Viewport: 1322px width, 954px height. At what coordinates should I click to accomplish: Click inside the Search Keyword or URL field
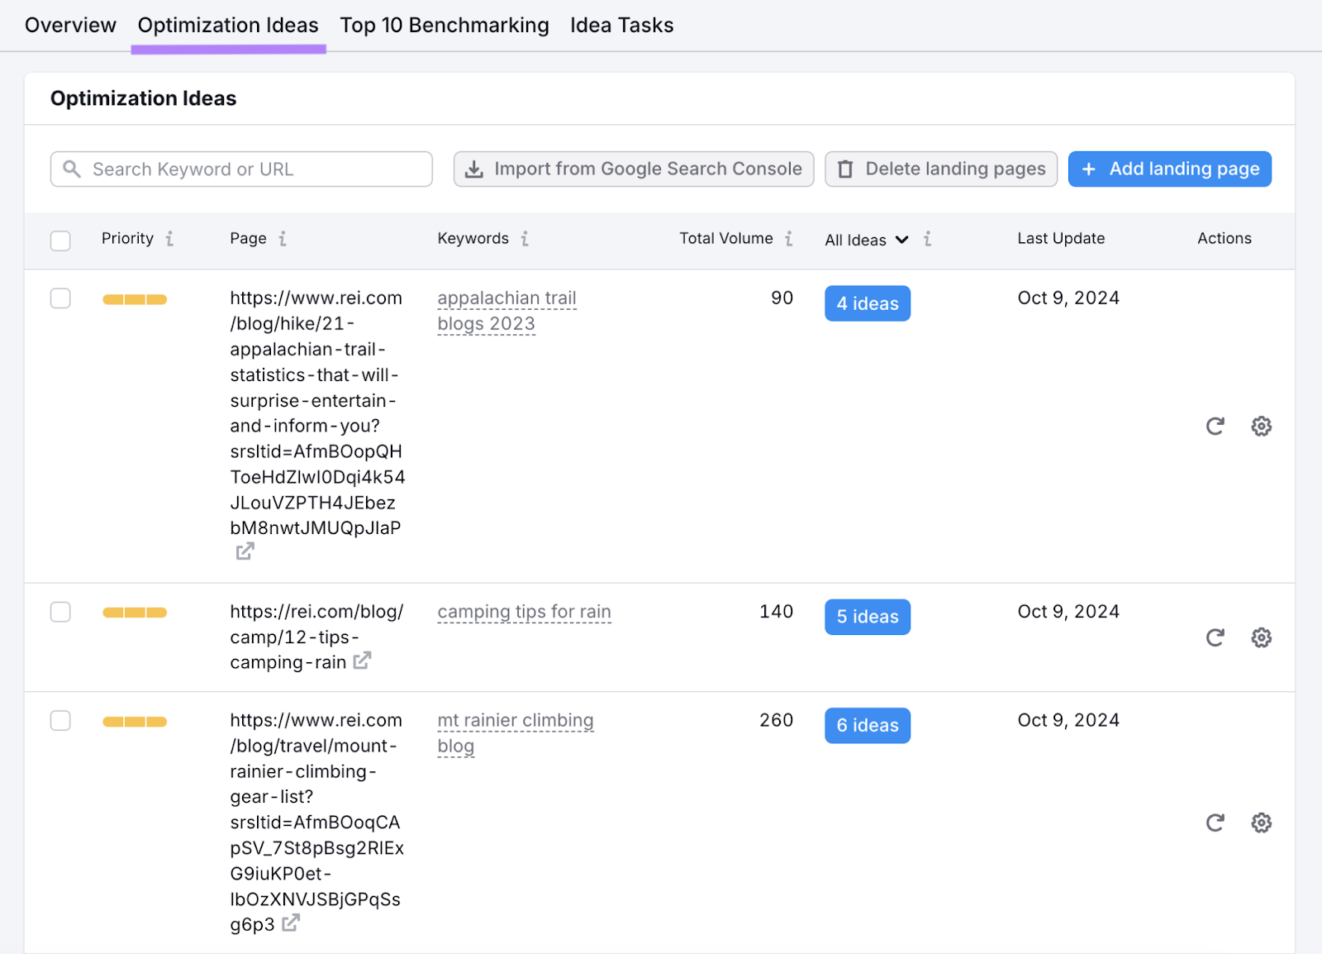click(240, 169)
